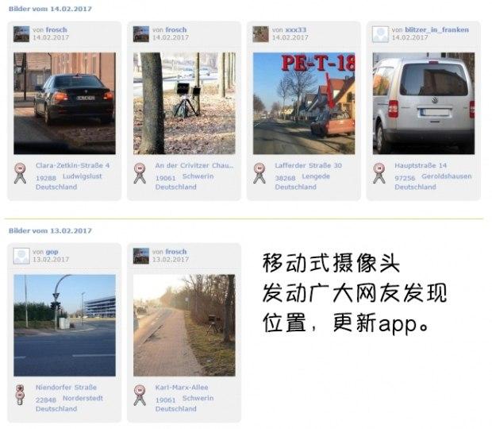Click the Ludwigslust city link
This screenshot has width=492, height=429.
coord(83,176)
